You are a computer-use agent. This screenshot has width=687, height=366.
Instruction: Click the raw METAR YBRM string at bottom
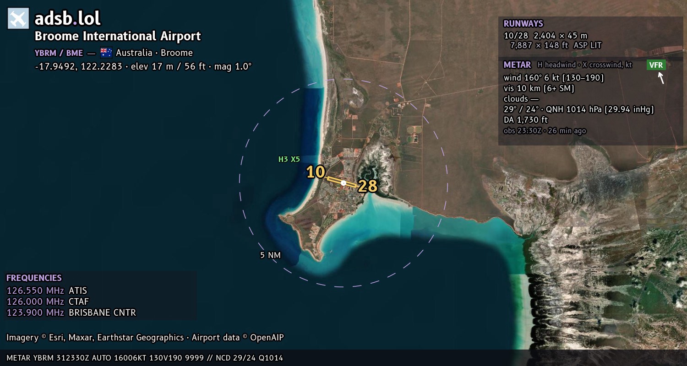click(145, 358)
